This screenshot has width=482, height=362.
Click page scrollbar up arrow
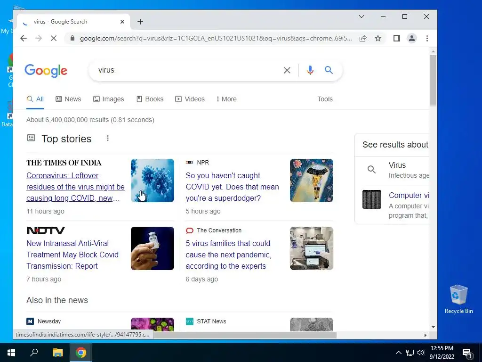(433, 51)
